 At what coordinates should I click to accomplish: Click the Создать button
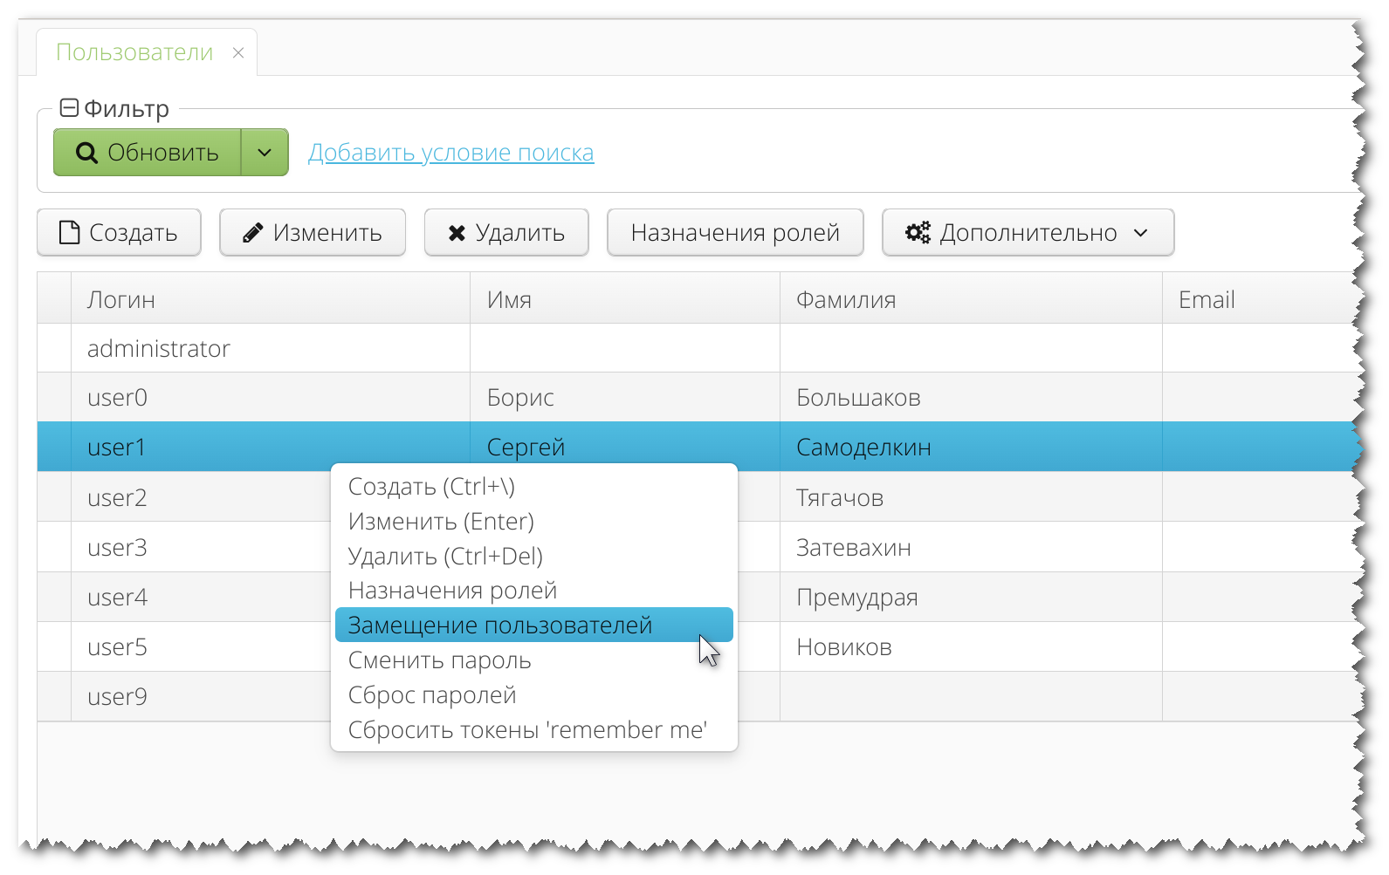pyautogui.click(x=119, y=233)
